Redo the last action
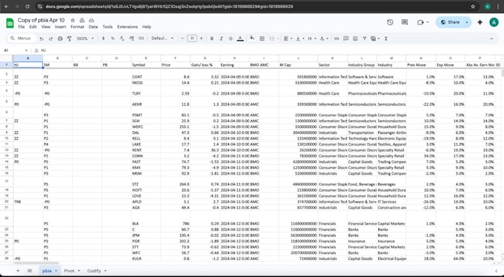The width and height of the screenshot is (504, 277). 50,39
